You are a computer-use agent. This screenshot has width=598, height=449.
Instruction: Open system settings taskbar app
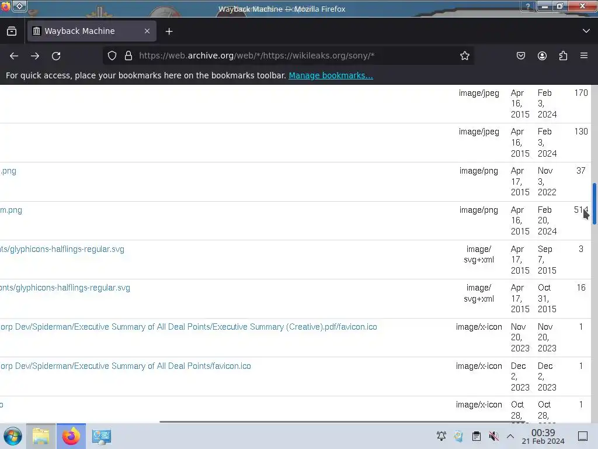click(x=102, y=436)
